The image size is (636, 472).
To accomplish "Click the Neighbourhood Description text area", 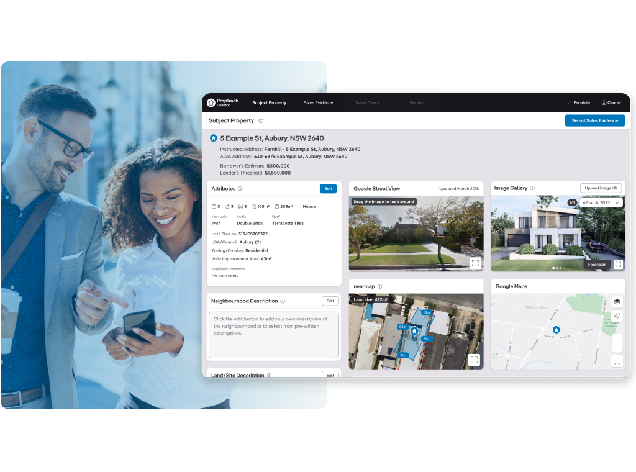I will [x=274, y=335].
